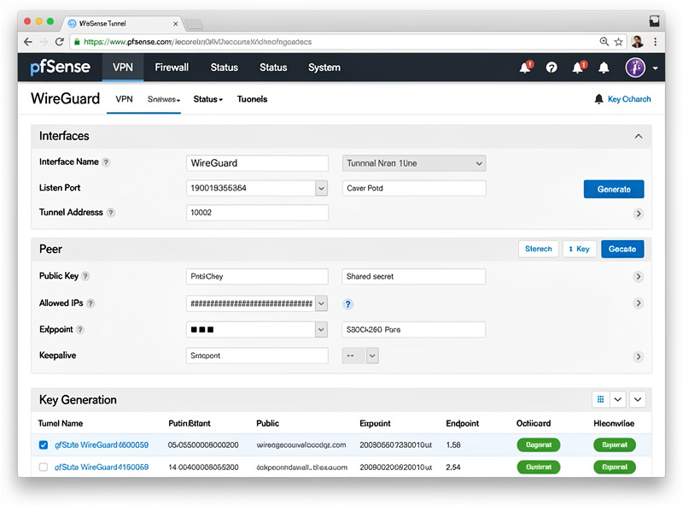Reload the page with the refresh icon
Image resolution: width=683 pixels, height=506 pixels.
pyautogui.click(x=60, y=42)
